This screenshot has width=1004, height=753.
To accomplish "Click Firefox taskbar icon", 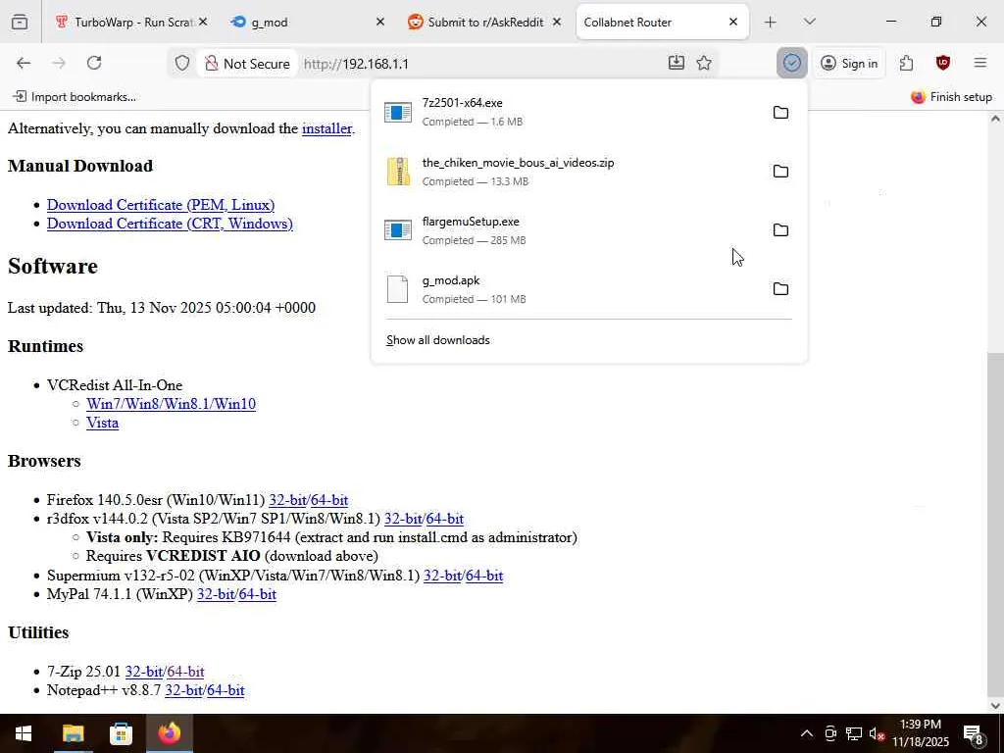I will pyautogui.click(x=170, y=733).
